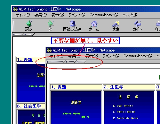The height and width of the screenshot is (124, 160).
Task: Collapse navigation toolbar via dotted grip handle
Action: [x=13, y=25]
